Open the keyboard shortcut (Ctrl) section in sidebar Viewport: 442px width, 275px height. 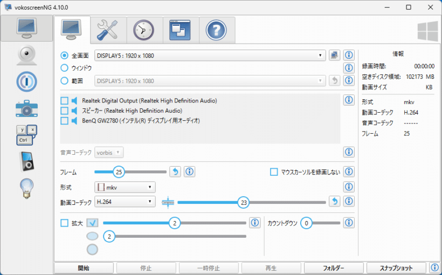[26, 135]
